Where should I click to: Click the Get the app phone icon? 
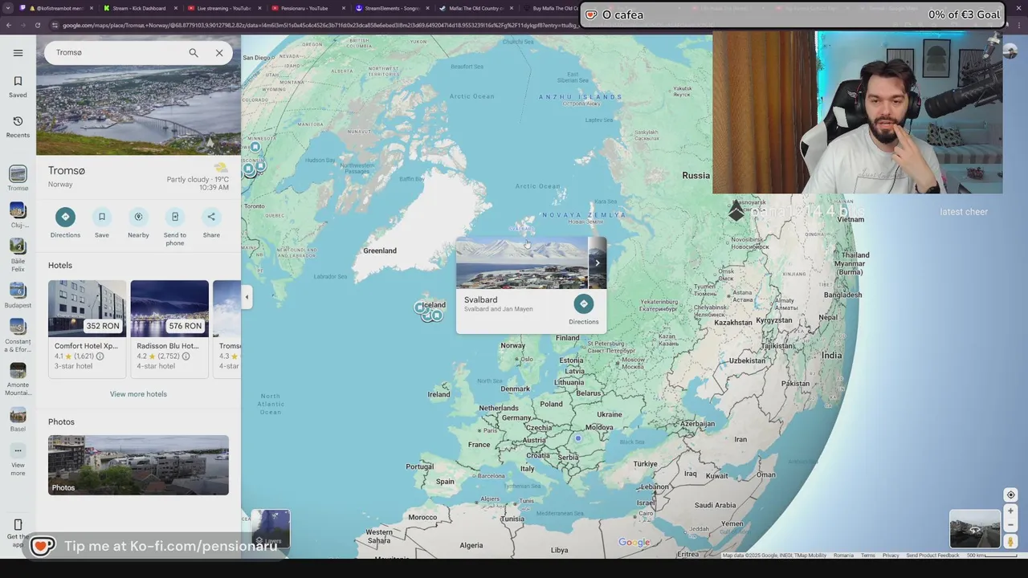[18, 525]
